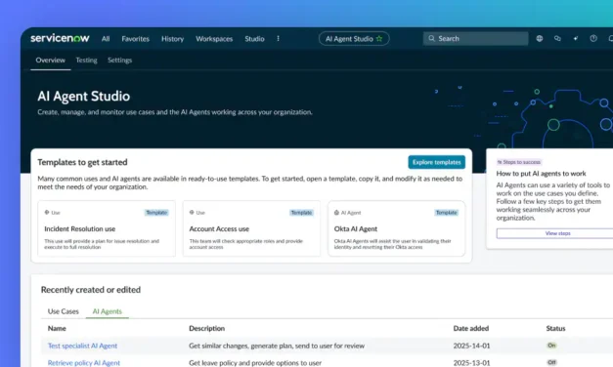Open the Favorites menu
This screenshot has width=613, height=367.
135,39
